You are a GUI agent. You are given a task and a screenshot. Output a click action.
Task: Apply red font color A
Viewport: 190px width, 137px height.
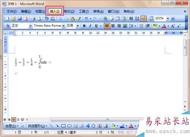pos(164,26)
